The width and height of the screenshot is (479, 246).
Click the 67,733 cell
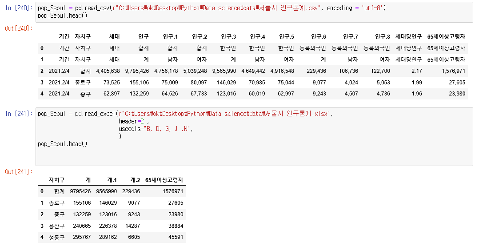click(199, 94)
